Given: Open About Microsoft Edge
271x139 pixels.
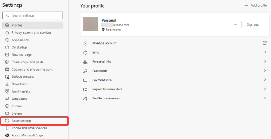Looking at the screenshot, I should 27,135.
